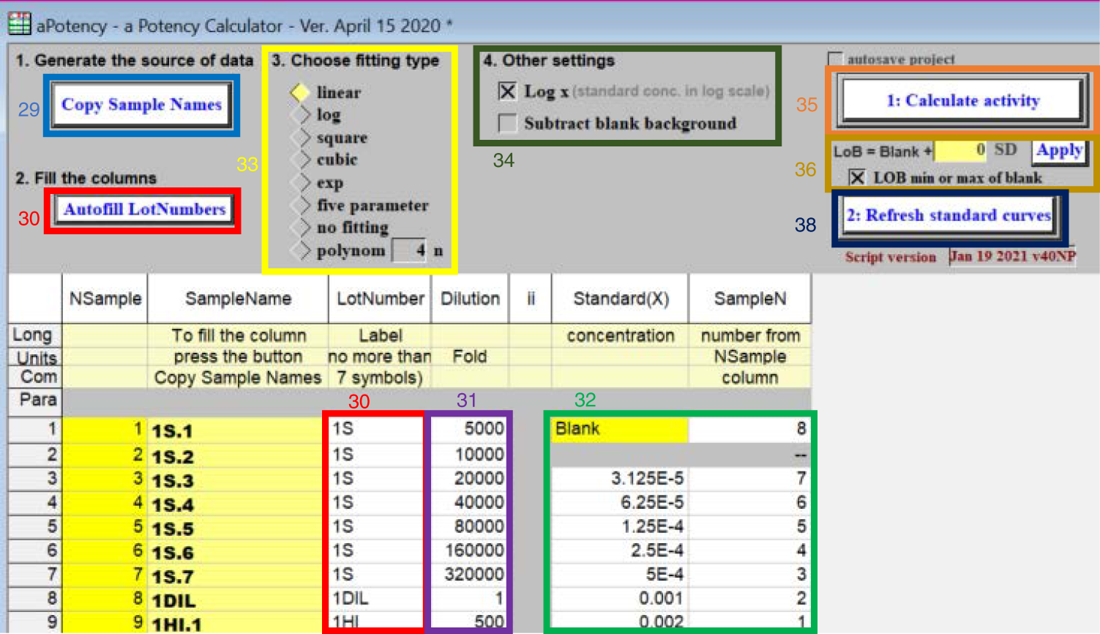Enable Subtract blank background checkbox

tap(507, 123)
